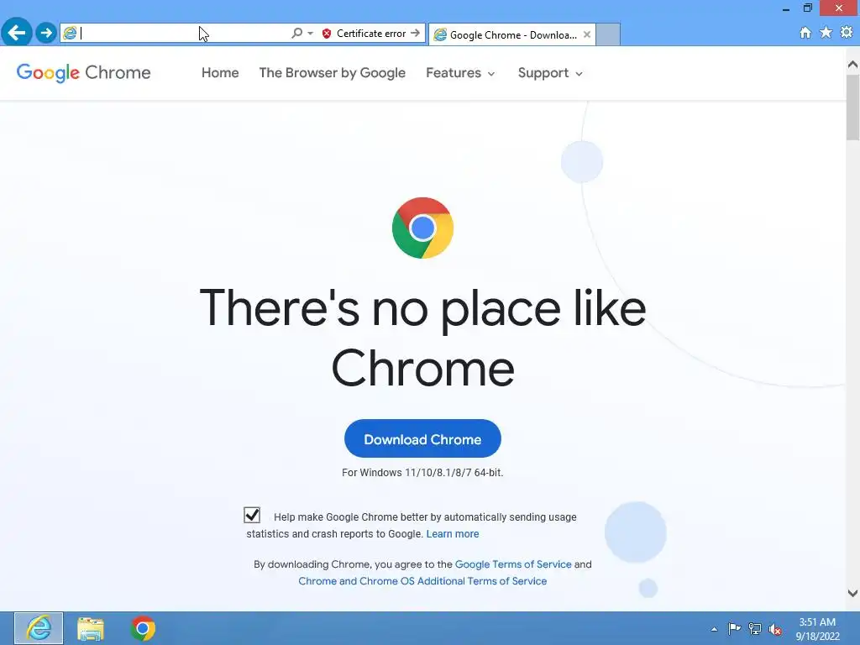Open the Home nav item
860x645 pixels.
coord(220,73)
